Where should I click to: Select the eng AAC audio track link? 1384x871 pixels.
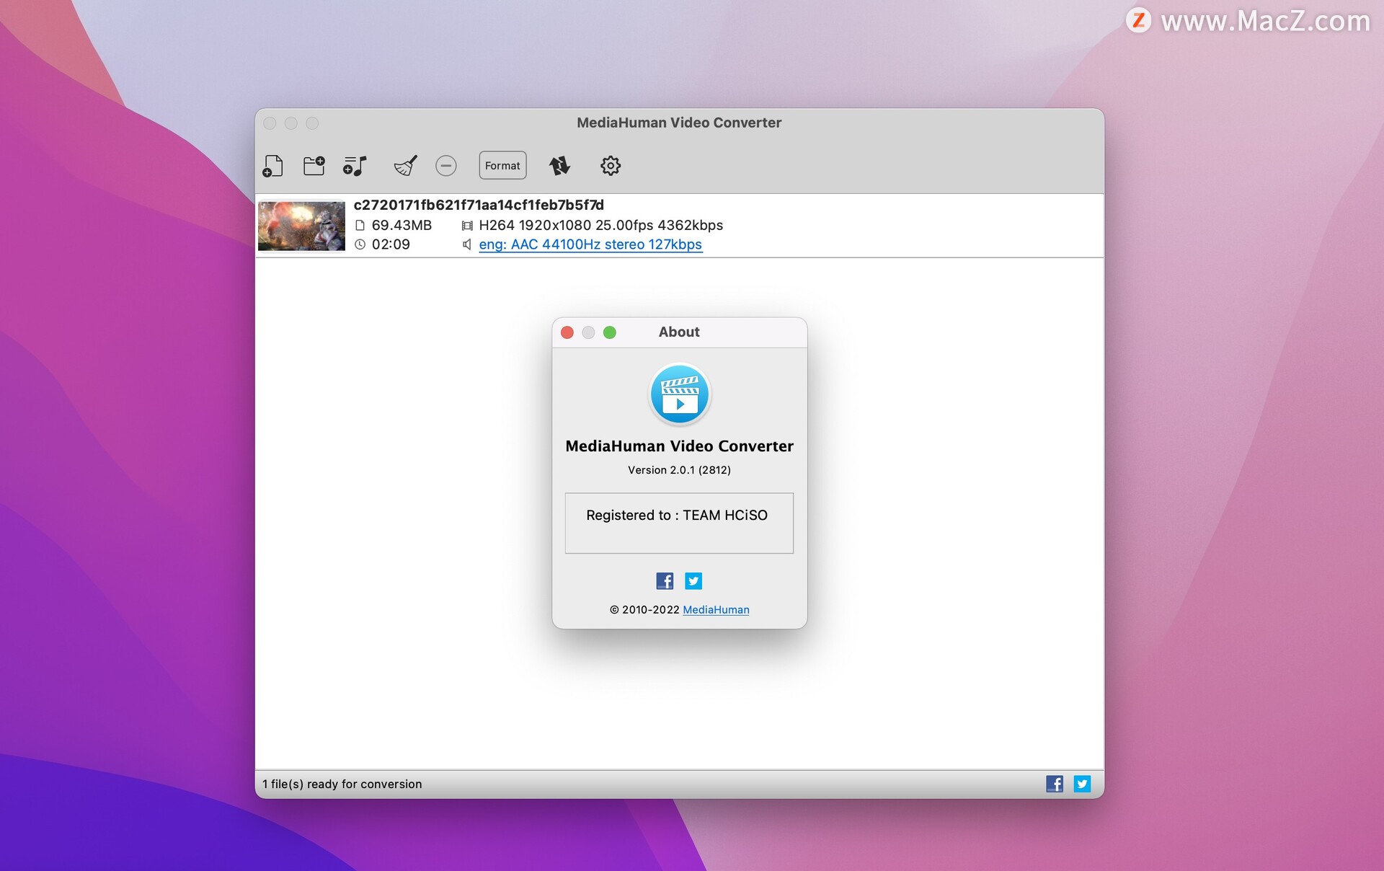tap(590, 244)
